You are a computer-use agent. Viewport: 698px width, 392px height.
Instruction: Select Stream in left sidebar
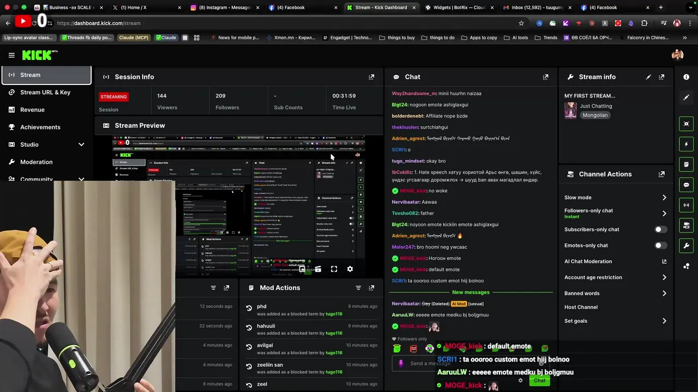(46, 75)
